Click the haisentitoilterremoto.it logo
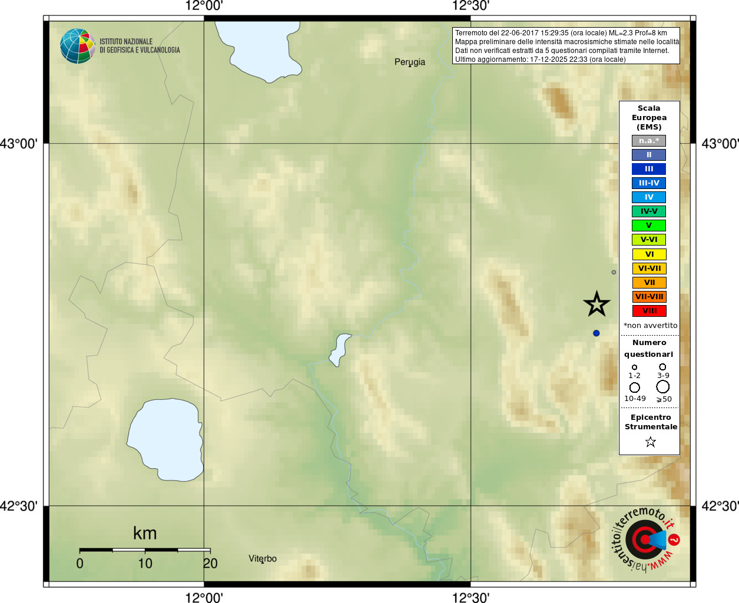This screenshot has height=603, width=739. pyautogui.click(x=646, y=539)
